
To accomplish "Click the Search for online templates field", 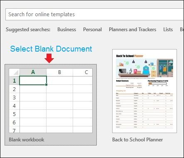I will pyautogui.click(x=95, y=14).
